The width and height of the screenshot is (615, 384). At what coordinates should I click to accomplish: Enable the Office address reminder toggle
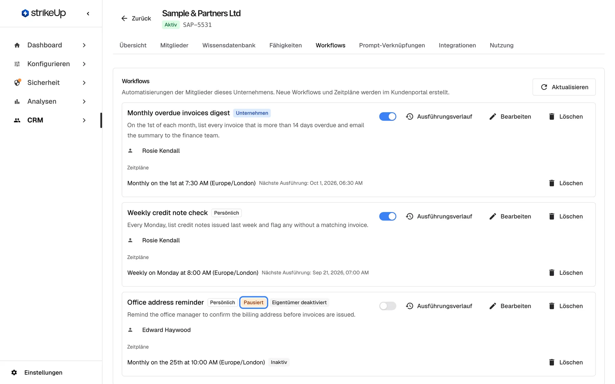click(388, 306)
